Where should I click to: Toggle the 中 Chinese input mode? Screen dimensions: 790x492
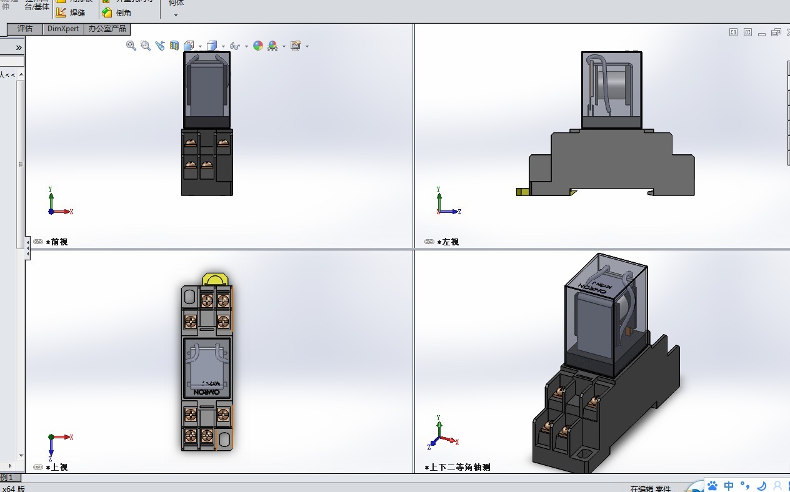tap(729, 485)
